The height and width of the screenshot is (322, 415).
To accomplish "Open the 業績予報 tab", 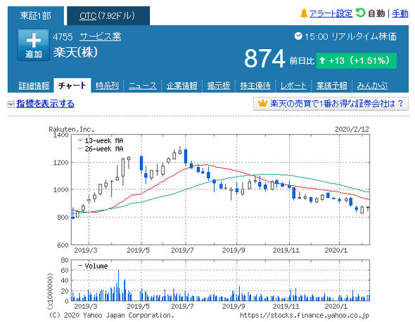I will point(331,86).
